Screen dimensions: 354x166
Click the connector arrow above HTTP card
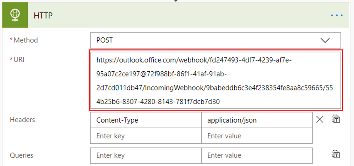tap(176, 1)
